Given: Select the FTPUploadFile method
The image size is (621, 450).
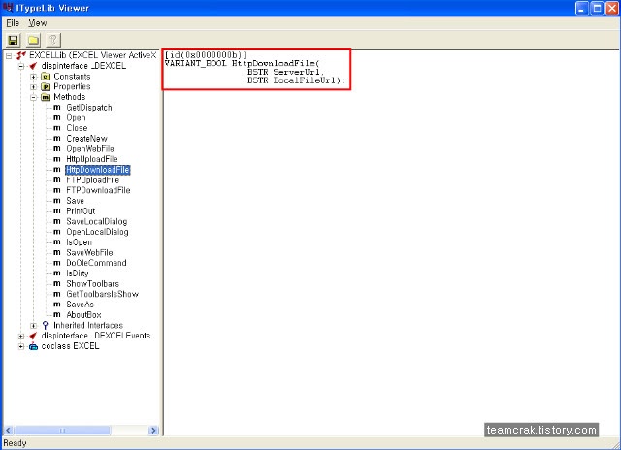Looking at the screenshot, I should pos(93,180).
